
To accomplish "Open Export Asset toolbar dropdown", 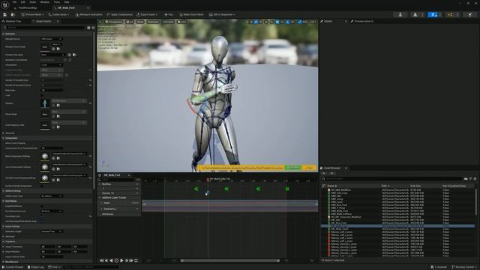I will 147,14.
